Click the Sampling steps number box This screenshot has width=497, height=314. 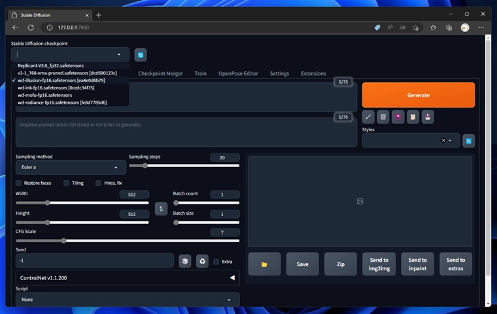pyautogui.click(x=225, y=157)
